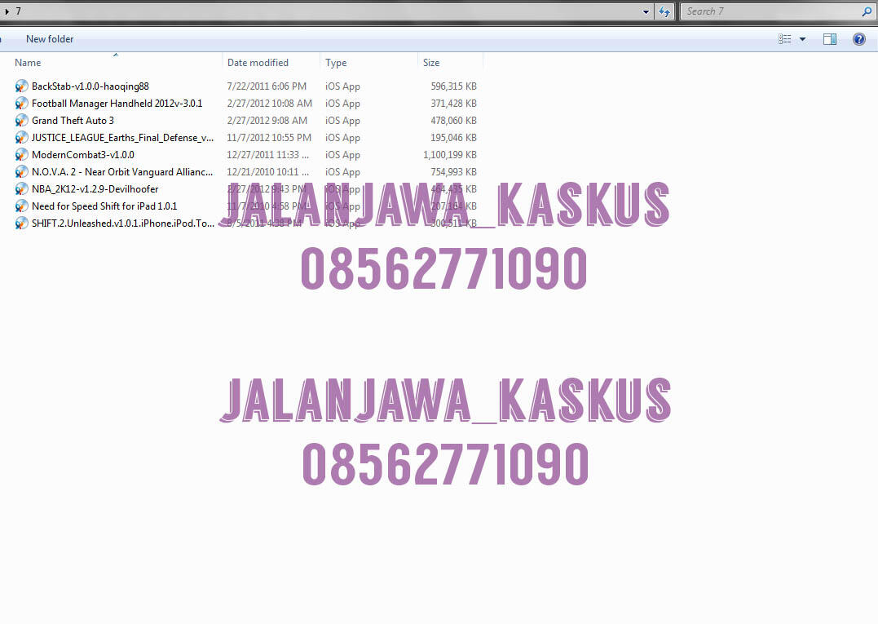Sort by the Date modified column header

[x=258, y=63]
